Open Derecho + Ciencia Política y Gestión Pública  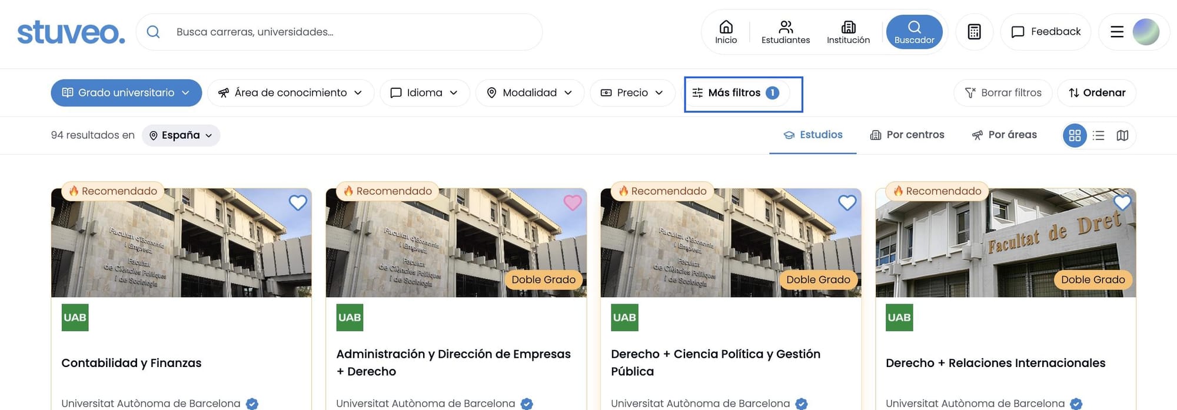pos(716,363)
